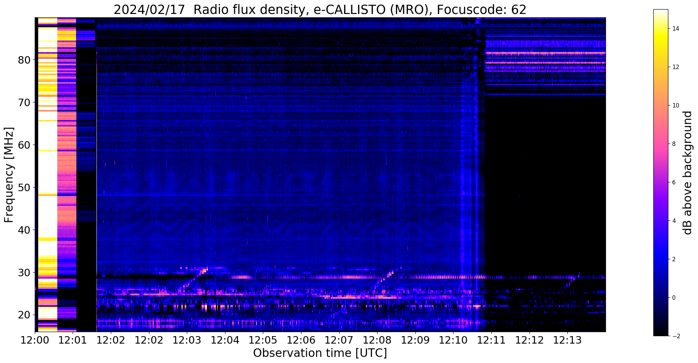Click the 'Frequency [MHz]' y-axis label

click(9, 175)
